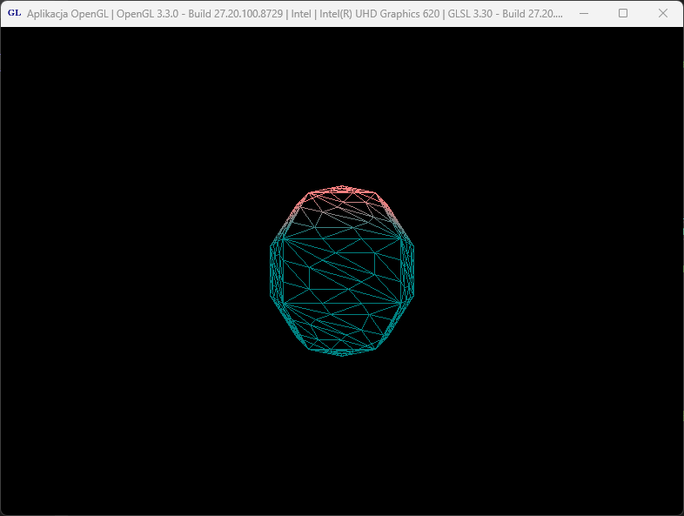The image size is (684, 516).
Task: Click the pink top cap of the sphere
Action: pyautogui.click(x=342, y=195)
